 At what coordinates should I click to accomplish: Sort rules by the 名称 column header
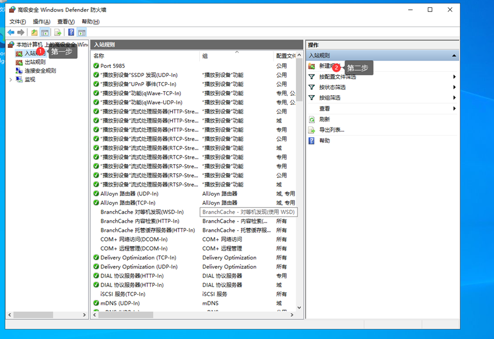(146, 56)
